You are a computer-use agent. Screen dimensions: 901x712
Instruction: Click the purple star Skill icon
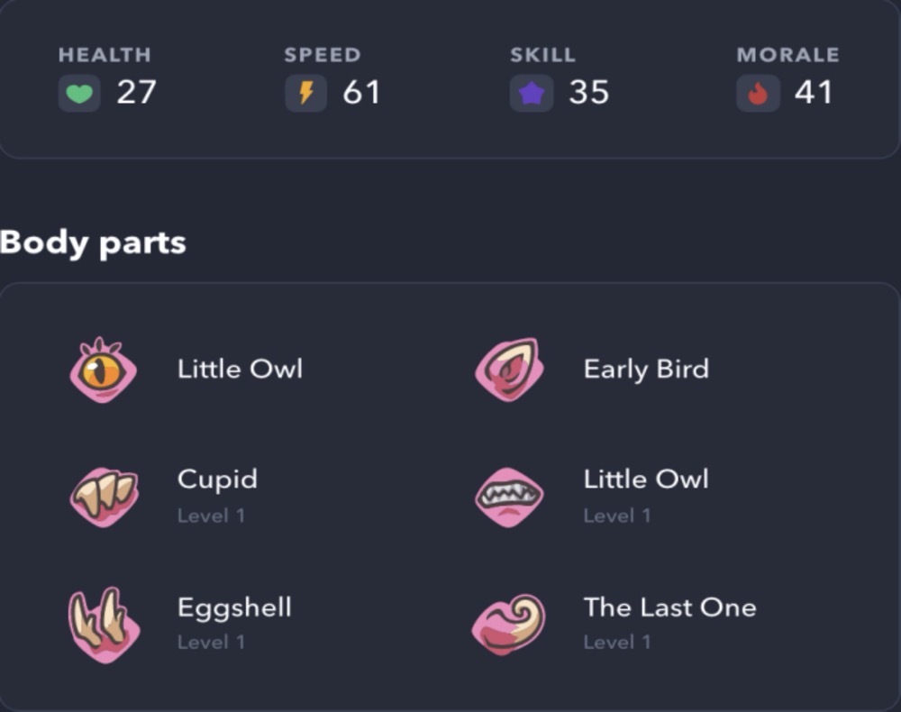[532, 93]
